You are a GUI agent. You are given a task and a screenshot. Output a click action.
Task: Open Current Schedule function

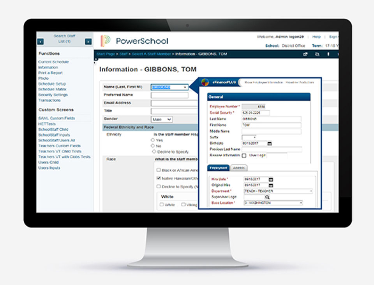53,62
